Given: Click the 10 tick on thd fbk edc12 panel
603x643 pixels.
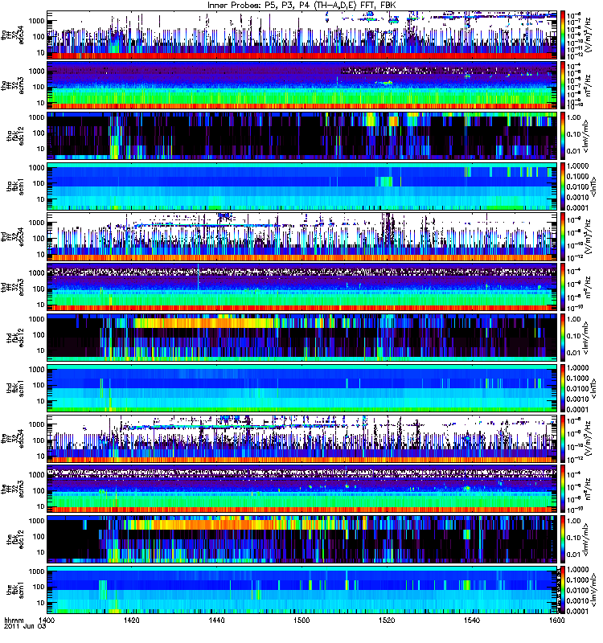Looking at the screenshot, I should [x=41, y=350].
